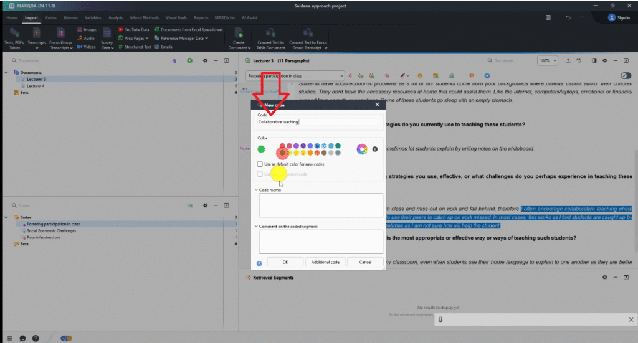The width and height of the screenshot is (638, 343).
Task: Open Documents panel settings gear
Action: (x=204, y=60)
